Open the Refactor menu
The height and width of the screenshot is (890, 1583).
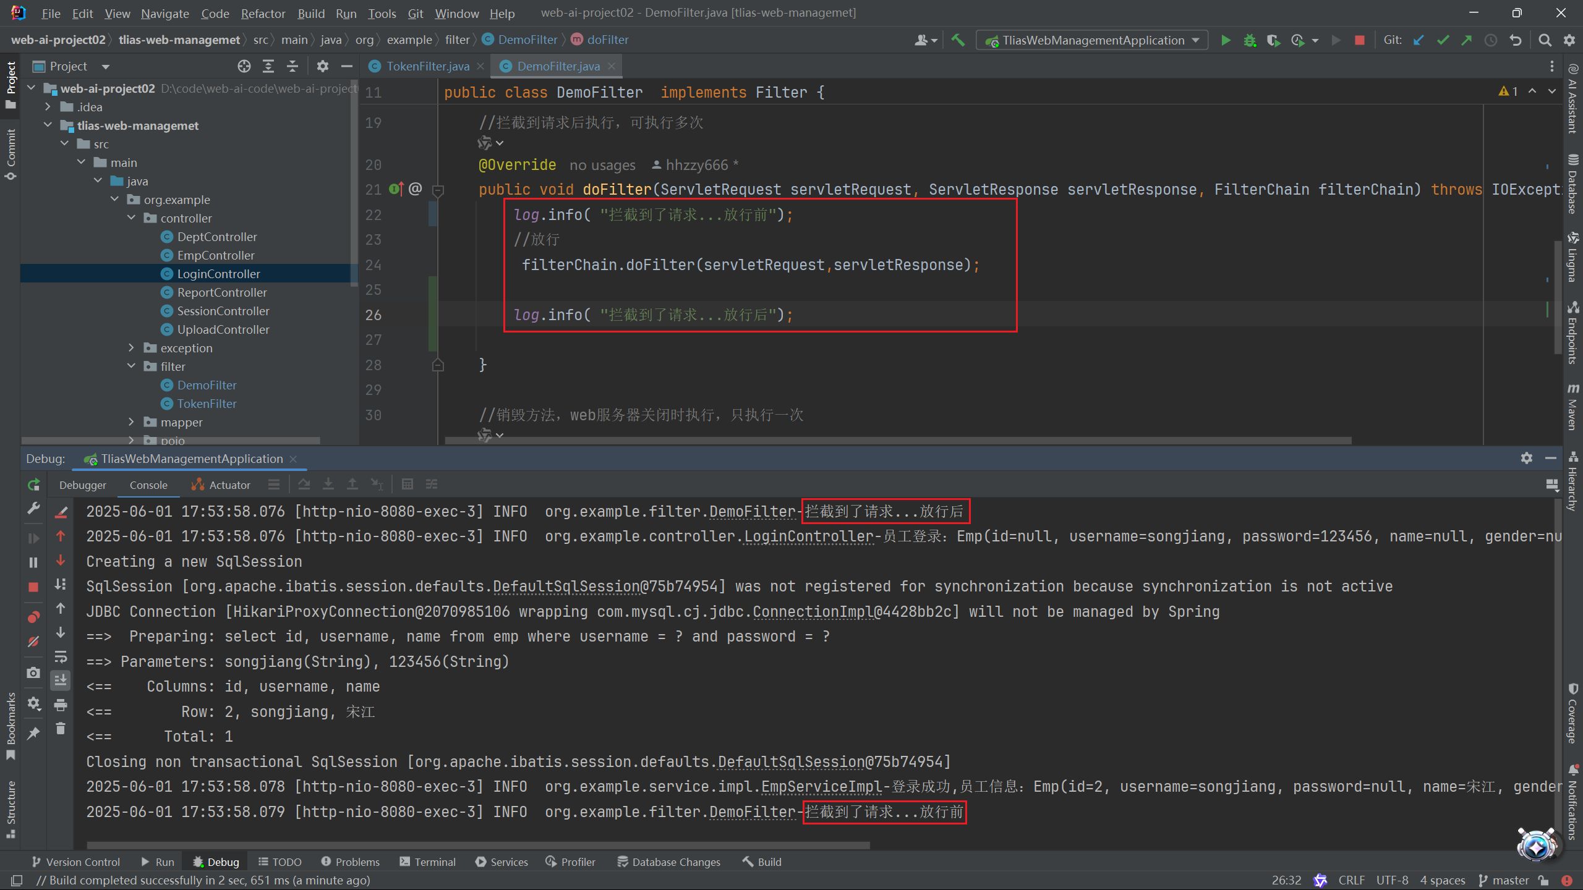point(263,14)
